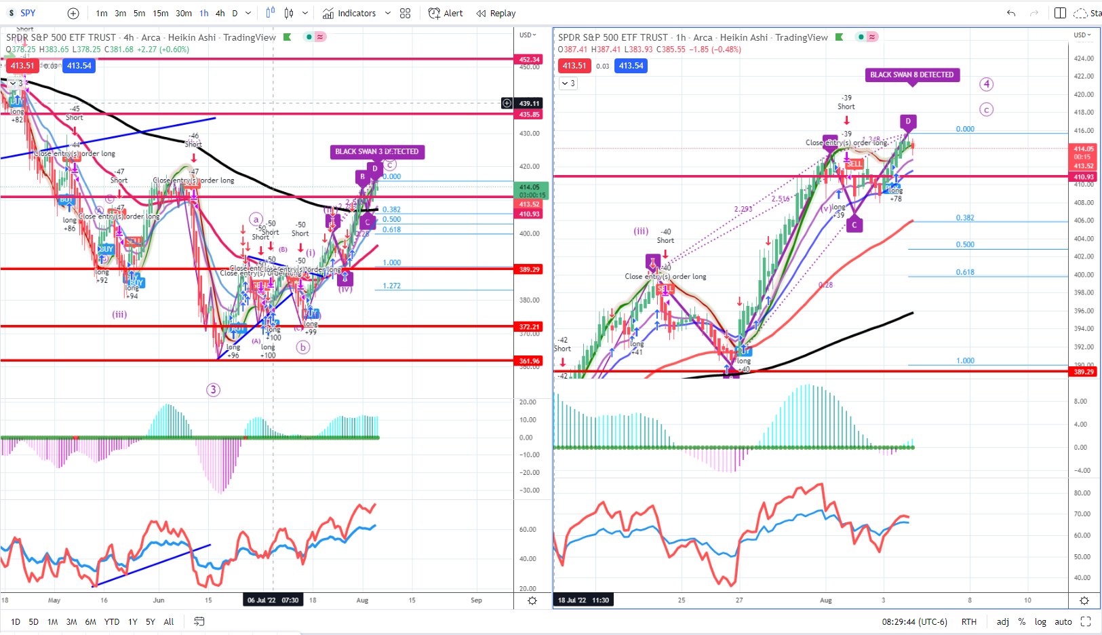
Task: Click the red 413.51 sell button on right chart
Action: tap(574, 66)
